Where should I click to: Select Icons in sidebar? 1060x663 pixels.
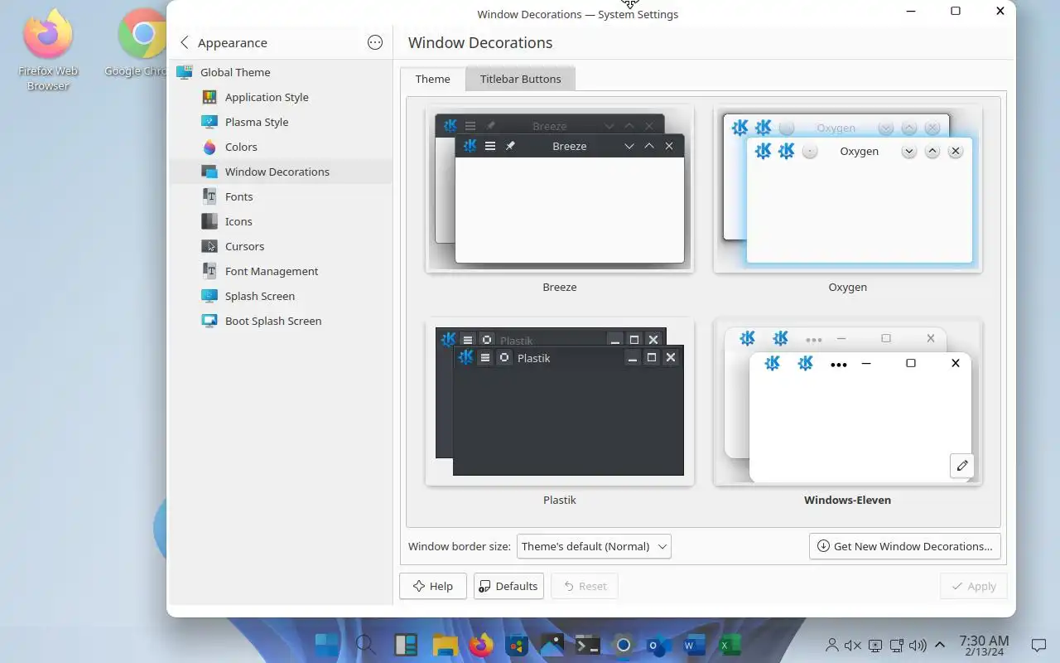click(x=281, y=221)
